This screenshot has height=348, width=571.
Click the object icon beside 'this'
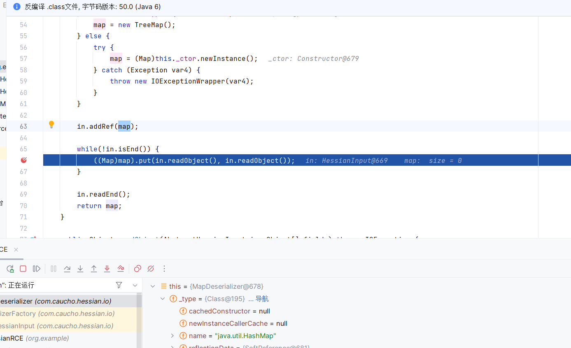163,286
